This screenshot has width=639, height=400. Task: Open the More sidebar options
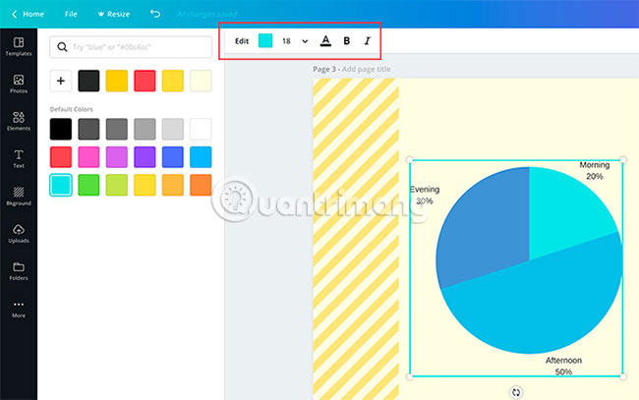tap(19, 309)
